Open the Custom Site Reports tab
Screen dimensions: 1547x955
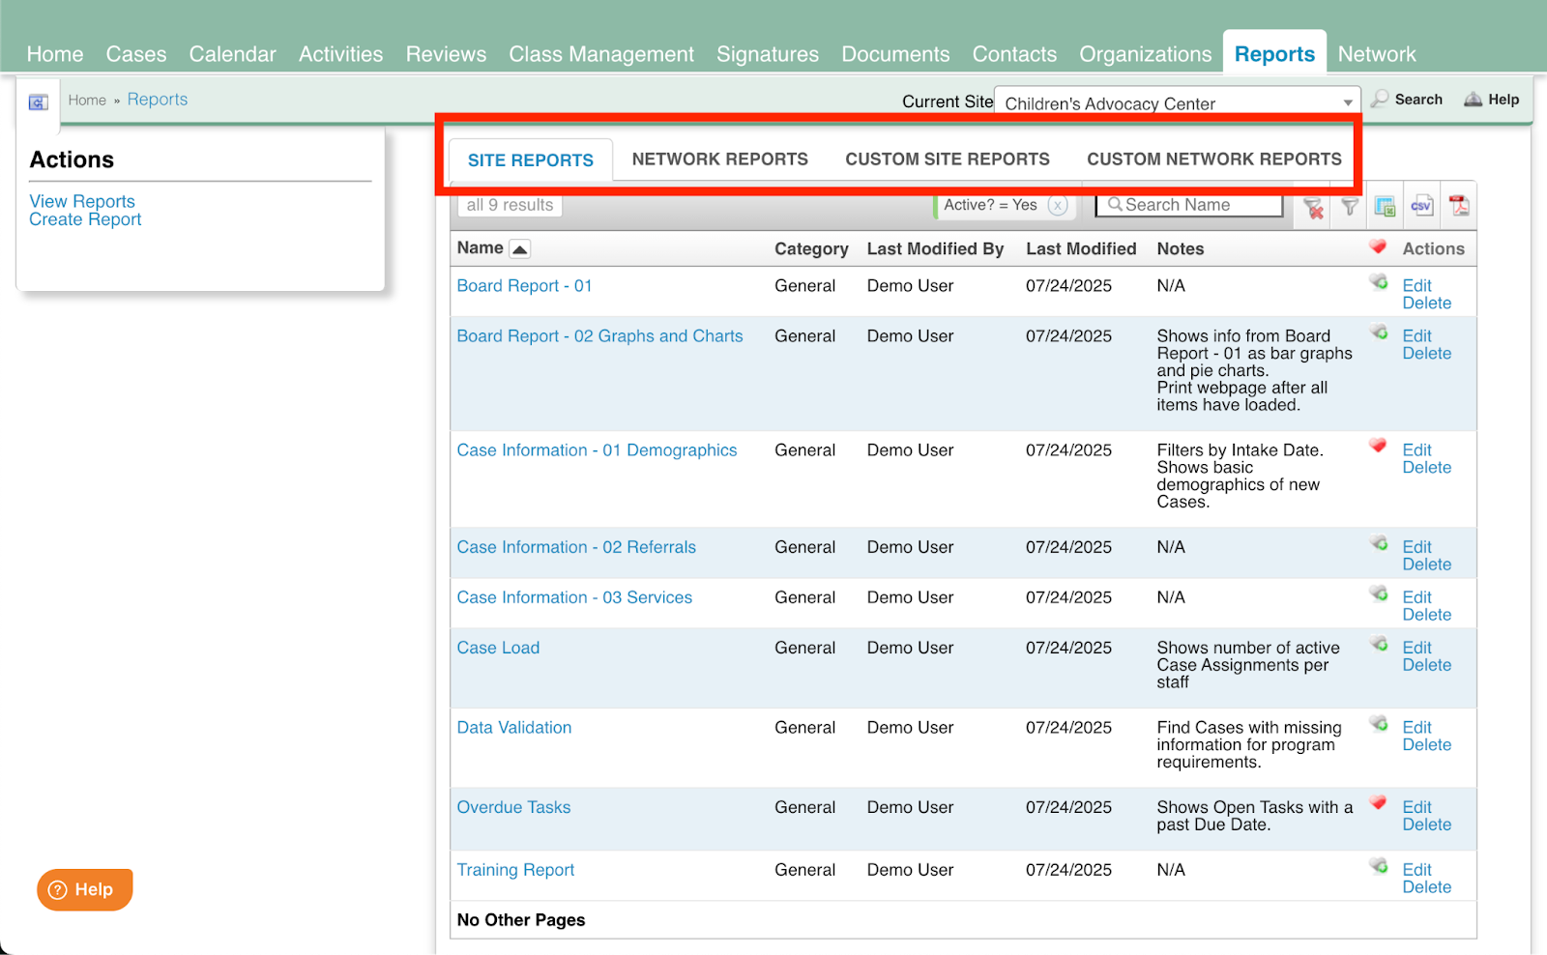click(x=948, y=159)
